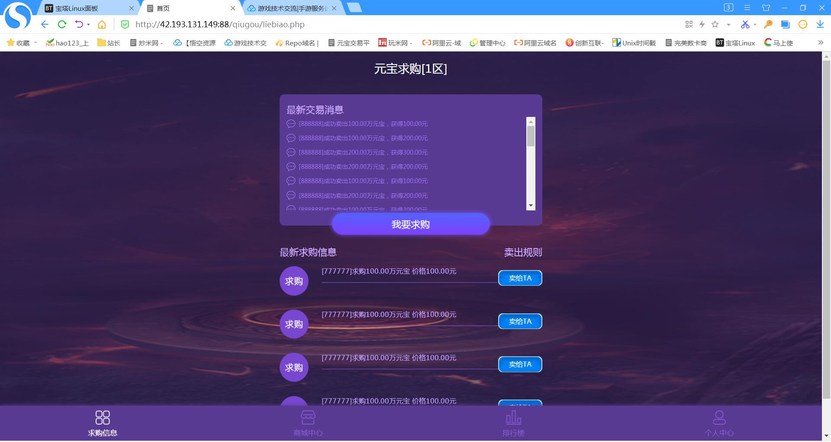Open the 元宝交易平 bookmark
The image size is (831, 442).
(x=349, y=43)
